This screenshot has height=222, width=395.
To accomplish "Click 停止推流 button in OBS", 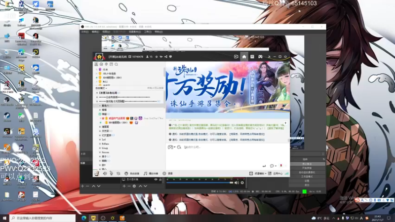I will pyautogui.click(x=307, y=164).
